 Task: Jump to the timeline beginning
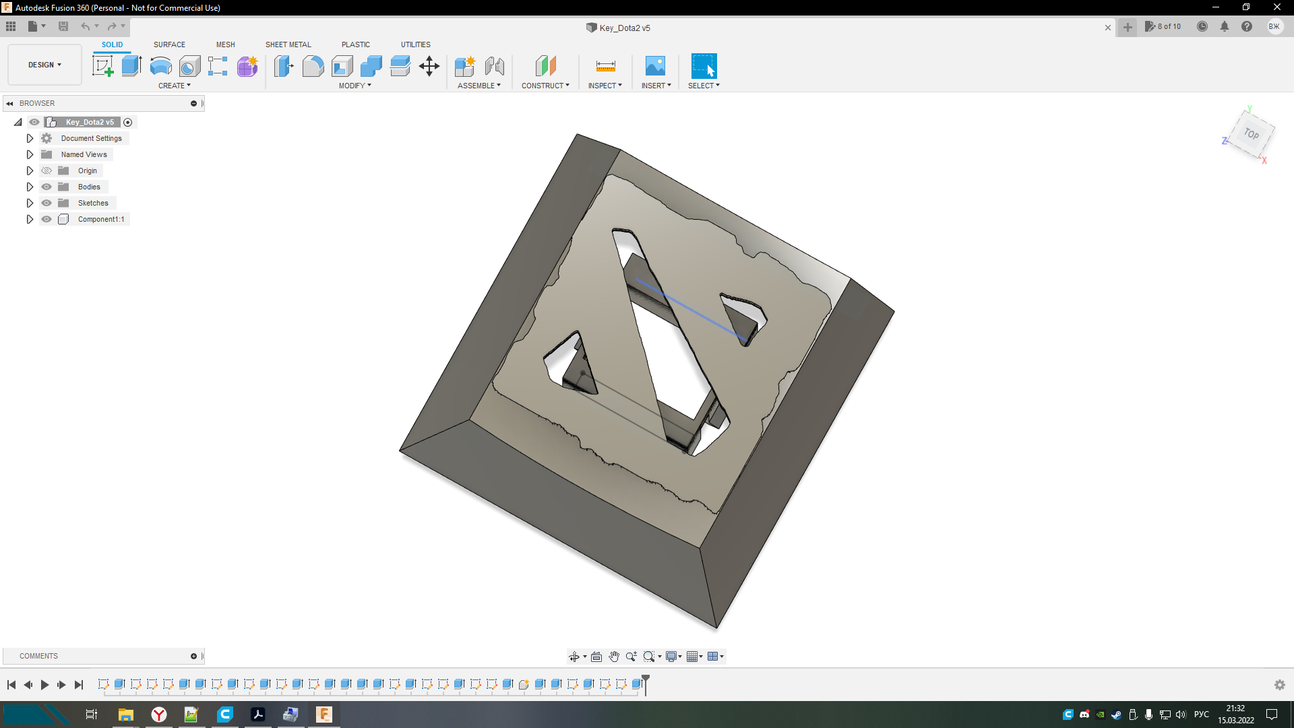click(11, 685)
